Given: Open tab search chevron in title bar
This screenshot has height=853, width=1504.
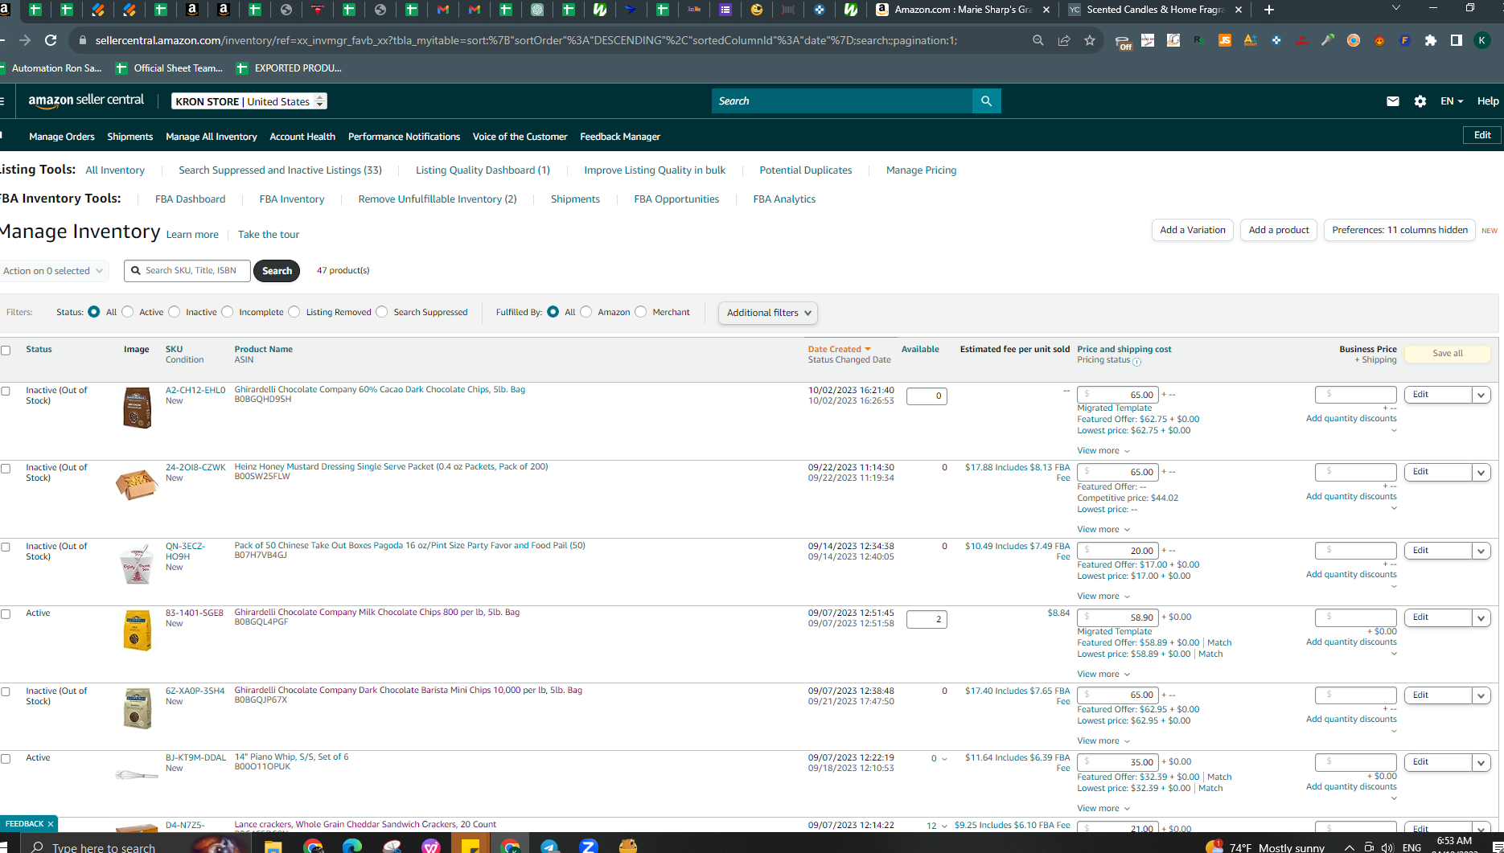Looking at the screenshot, I should click(1395, 8).
